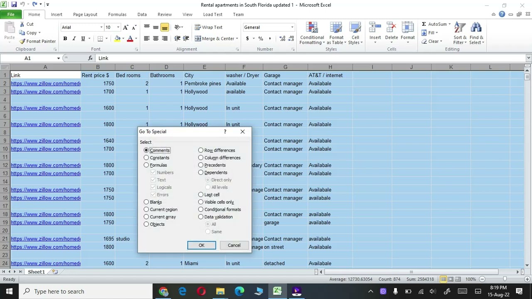Viewport: 532px width, 299px height.
Task: Apply Bottom Align to cells
Action: 165,27
